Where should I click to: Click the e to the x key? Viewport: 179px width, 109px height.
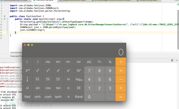pos(68,70)
